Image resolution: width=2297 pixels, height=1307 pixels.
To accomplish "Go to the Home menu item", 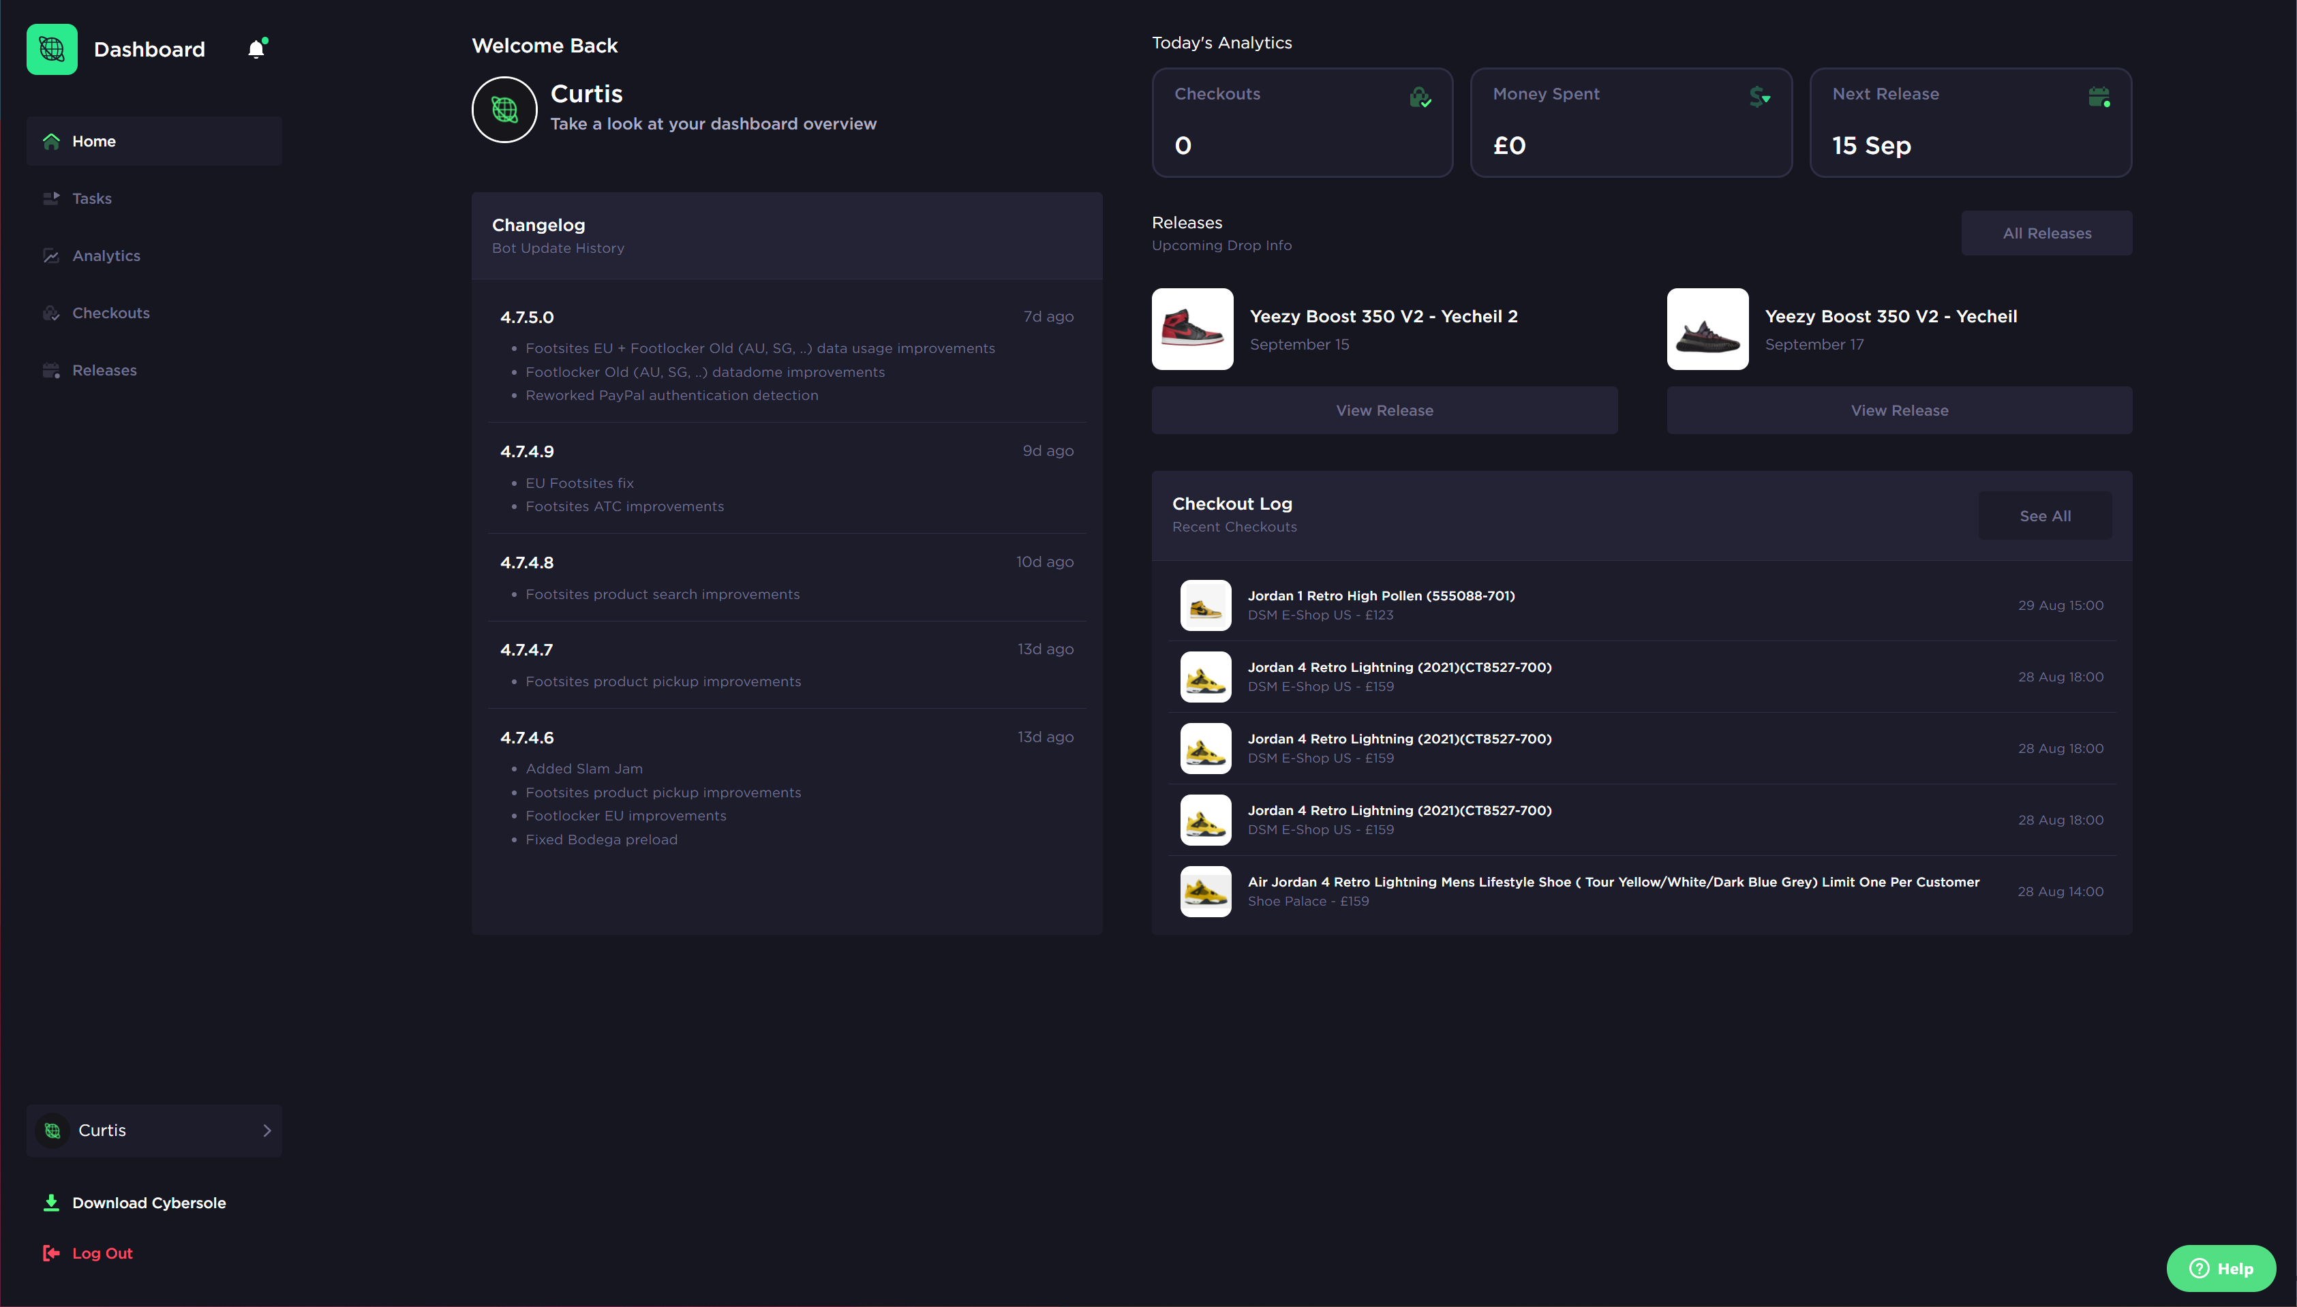I will pyautogui.click(x=155, y=141).
